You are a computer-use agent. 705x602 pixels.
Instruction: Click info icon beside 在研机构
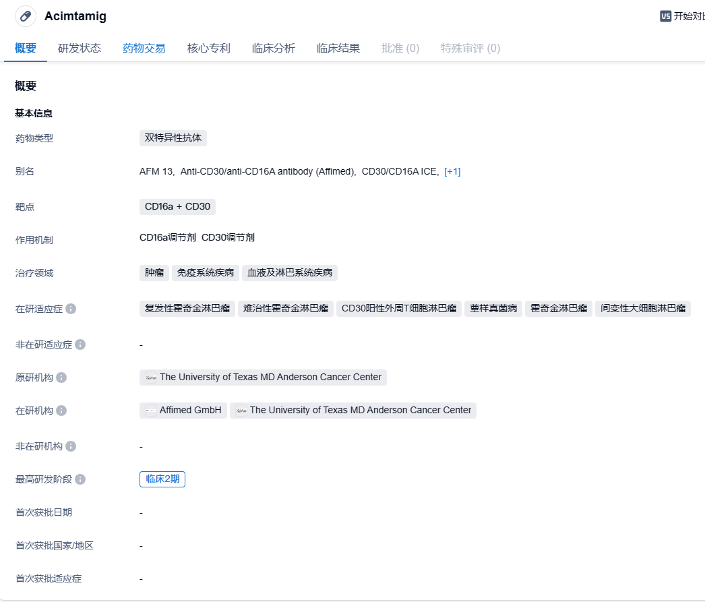tap(61, 411)
